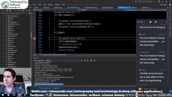Select djStyles.cpp in Solution Explorer
The height and width of the screenshot is (97, 172).
click(x=11, y=38)
